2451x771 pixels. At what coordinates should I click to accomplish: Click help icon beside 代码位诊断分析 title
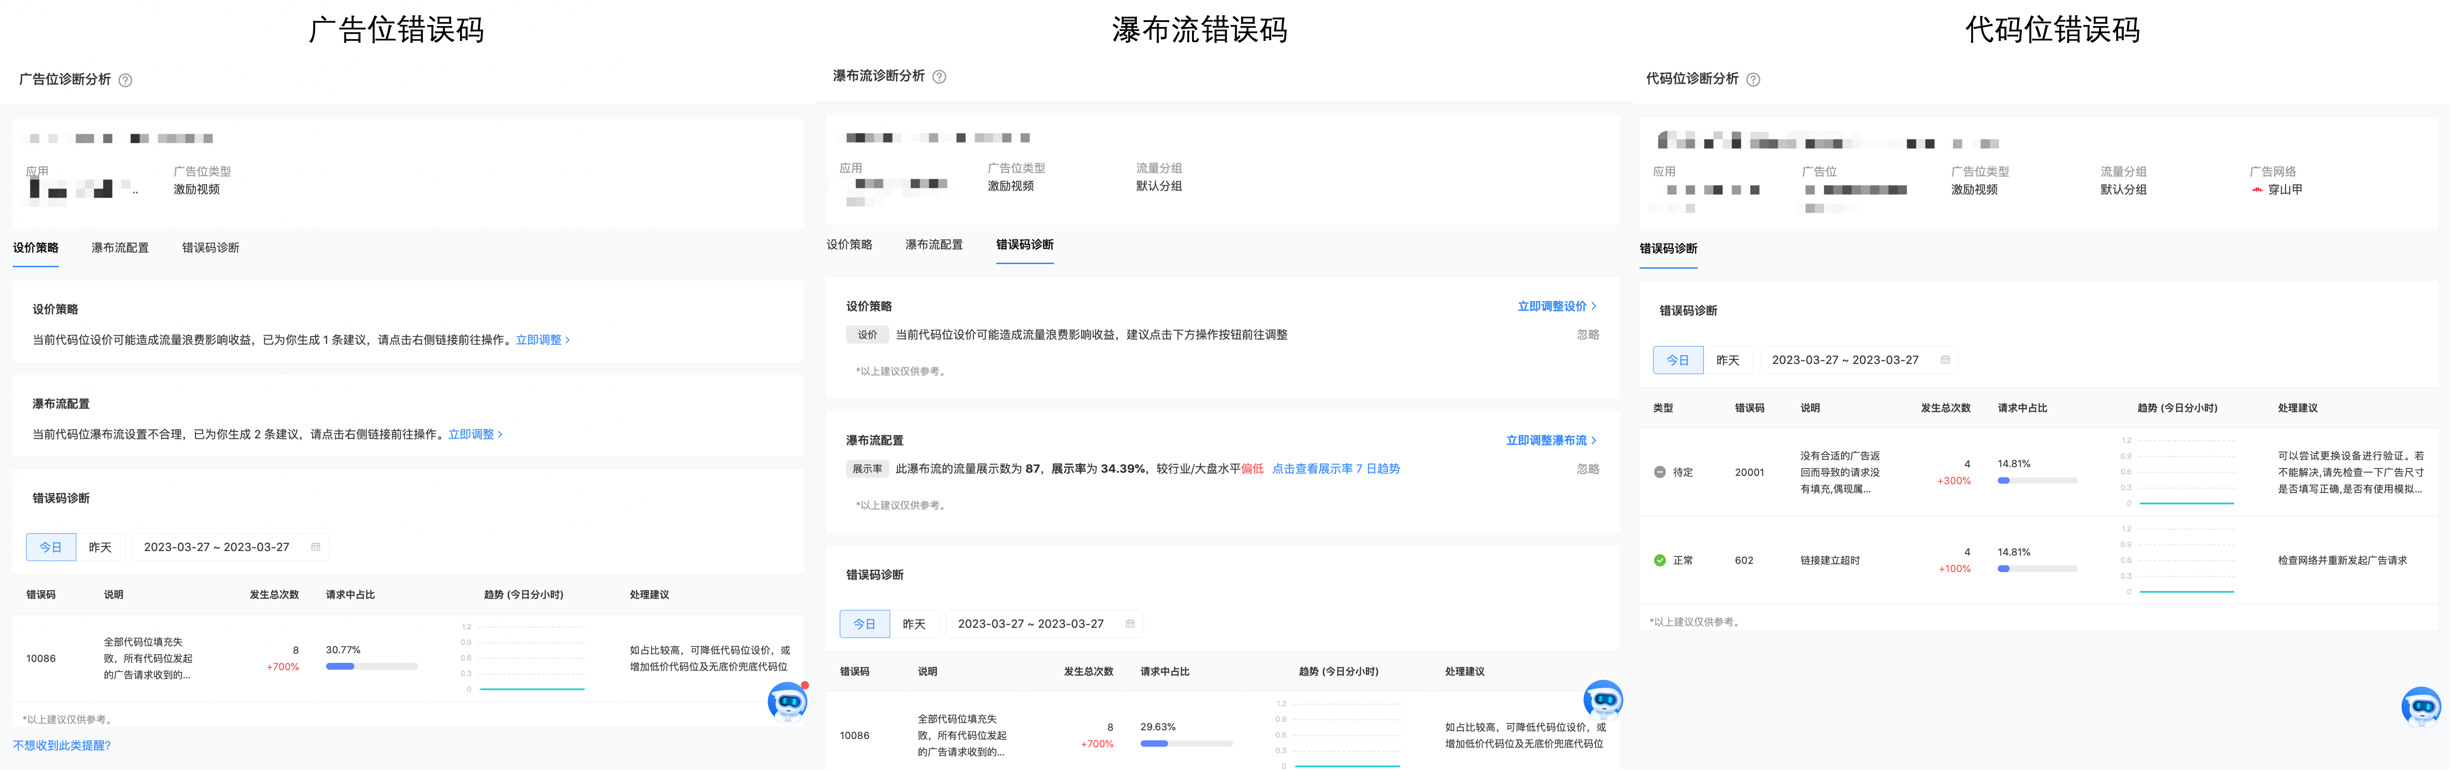pos(1753,80)
